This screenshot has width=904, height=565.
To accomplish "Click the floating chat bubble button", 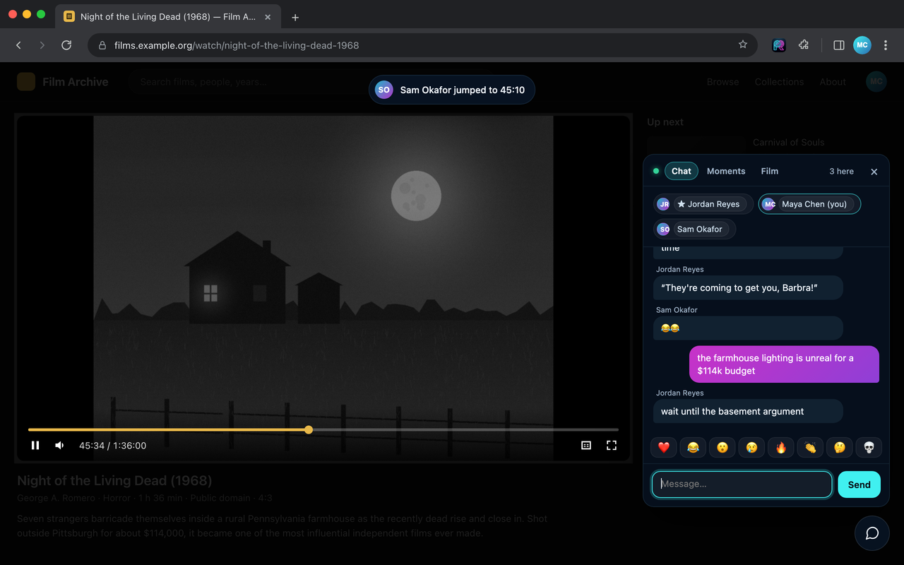I will click(872, 533).
